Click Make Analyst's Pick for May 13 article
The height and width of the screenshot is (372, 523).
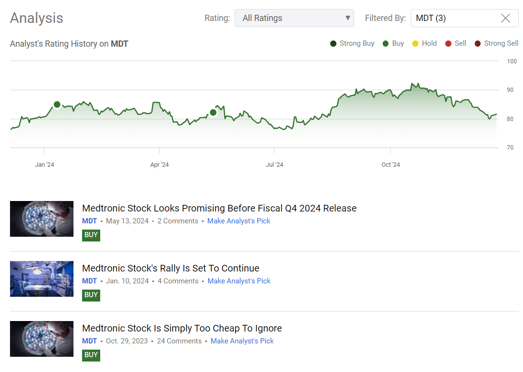239,221
